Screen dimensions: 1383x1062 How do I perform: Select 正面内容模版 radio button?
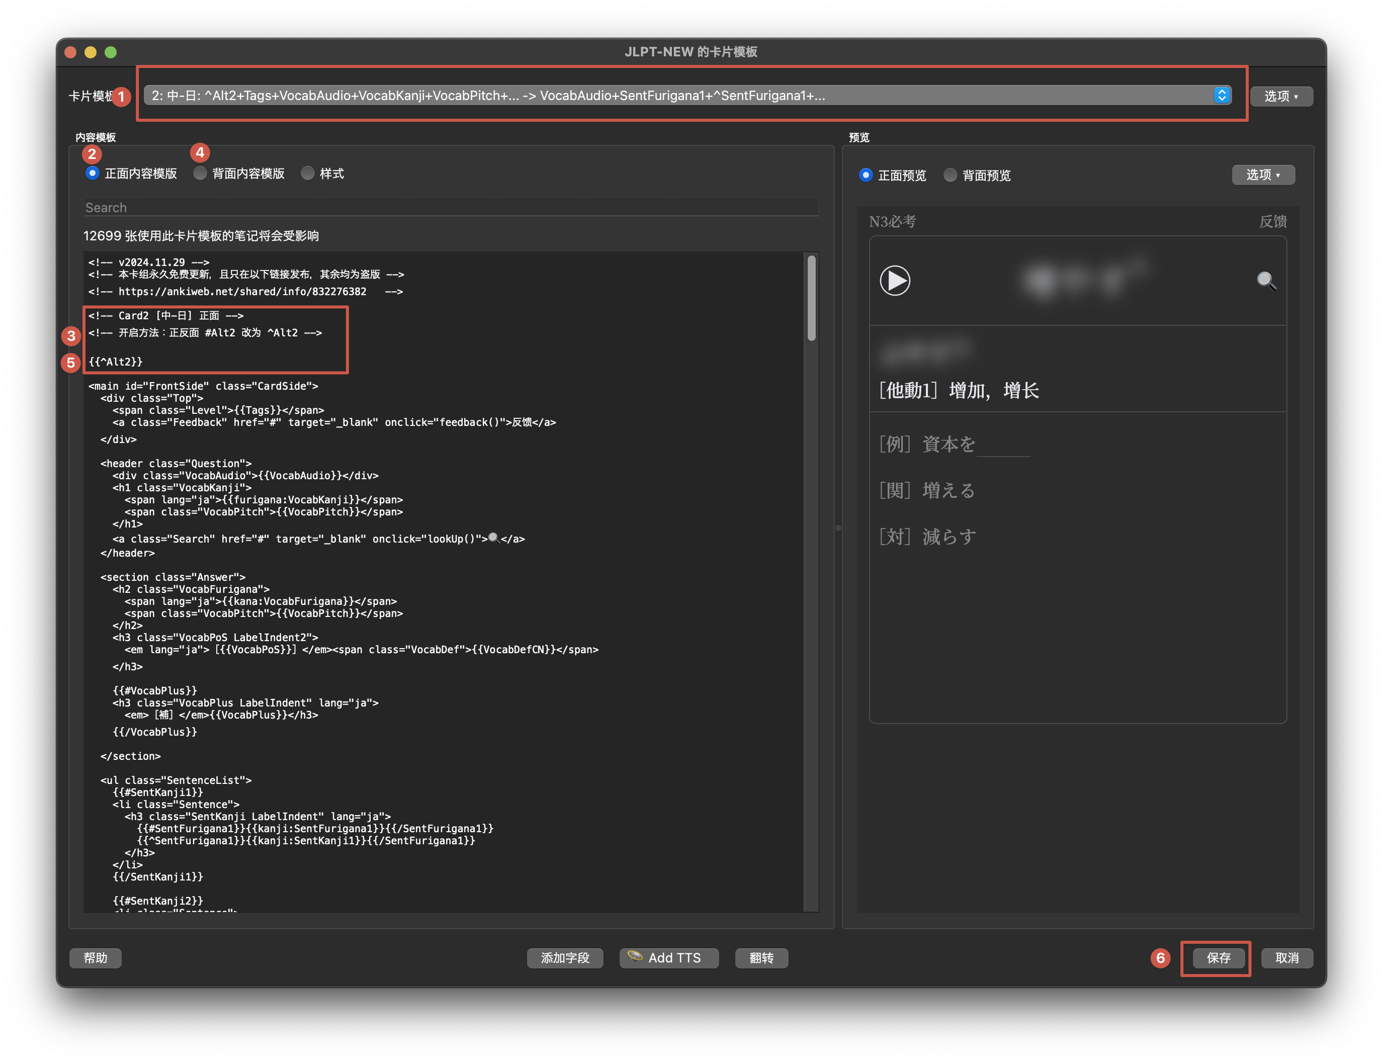pos(93,173)
